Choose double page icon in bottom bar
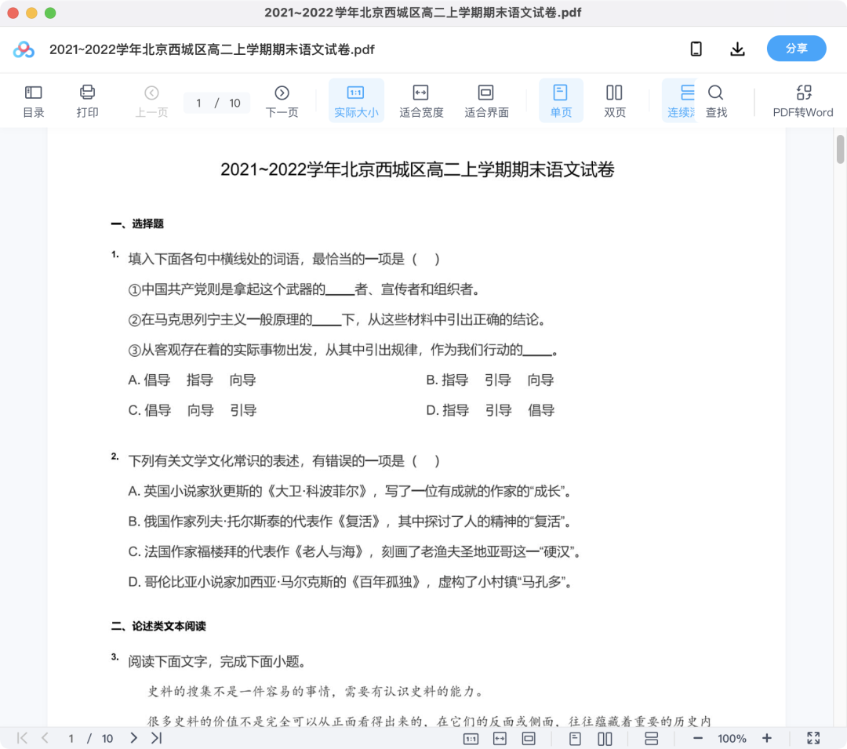This screenshot has width=847, height=749. [605, 739]
